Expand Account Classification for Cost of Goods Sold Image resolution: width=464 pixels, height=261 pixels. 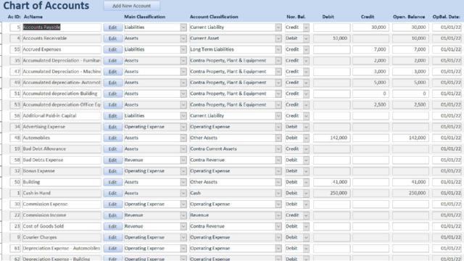pyautogui.click(x=278, y=226)
